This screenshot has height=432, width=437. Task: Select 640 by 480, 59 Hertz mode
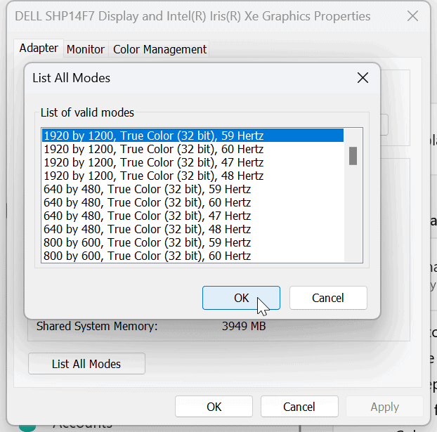point(147,189)
